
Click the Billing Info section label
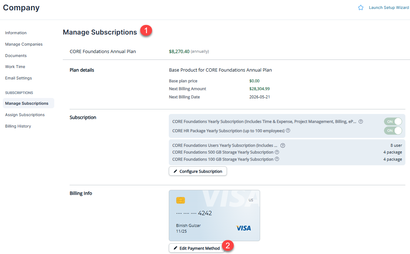[x=81, y=193]
